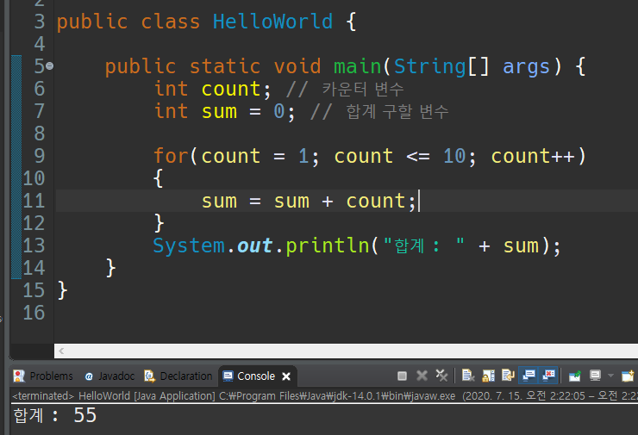Click the Terminate console button
Screen dimensions: 638x435
click(402, 376)
